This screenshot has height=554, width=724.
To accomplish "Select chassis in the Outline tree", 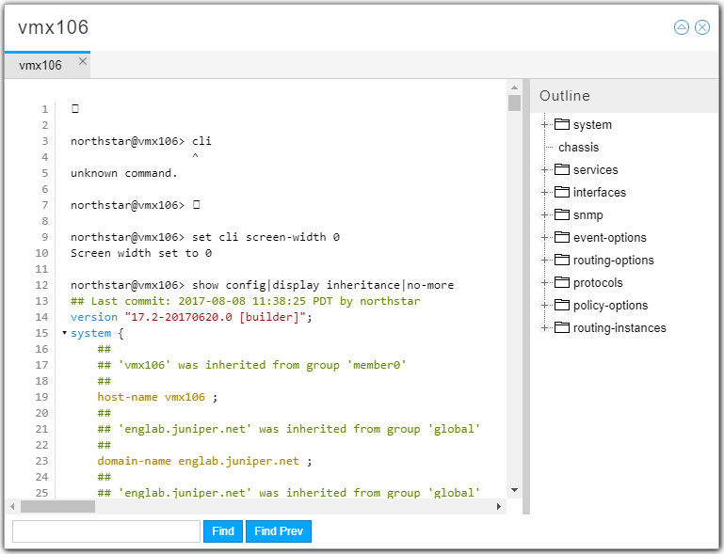I will click(578, 148).
